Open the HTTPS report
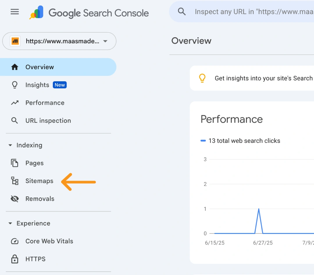This screenshot has width=314, height=275. [x=35, y=259]
